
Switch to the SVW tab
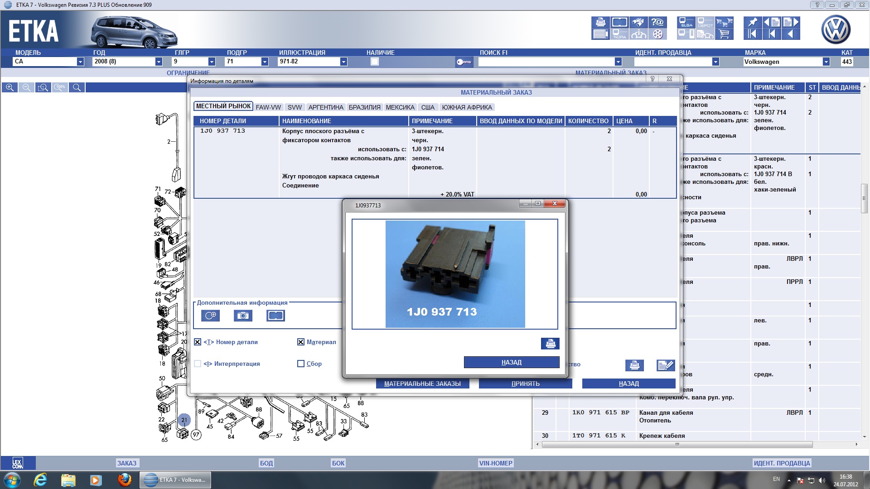[295, 107]
